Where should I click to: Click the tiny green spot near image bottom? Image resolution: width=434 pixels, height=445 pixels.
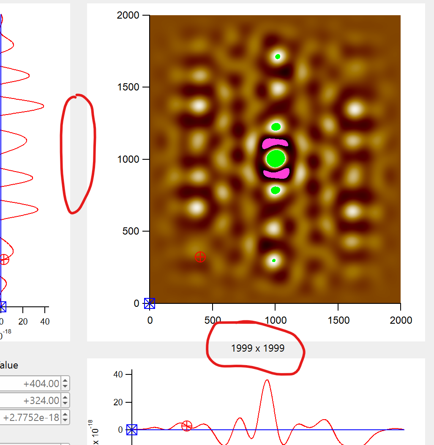click(x=274, y=260)
